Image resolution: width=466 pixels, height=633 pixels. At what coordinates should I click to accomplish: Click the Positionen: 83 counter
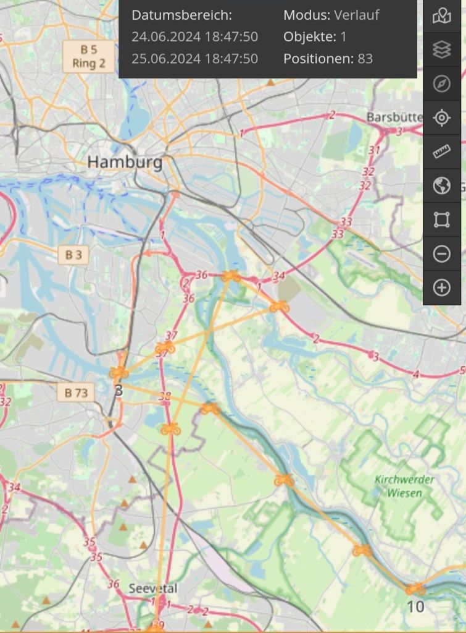click(328, 59)
